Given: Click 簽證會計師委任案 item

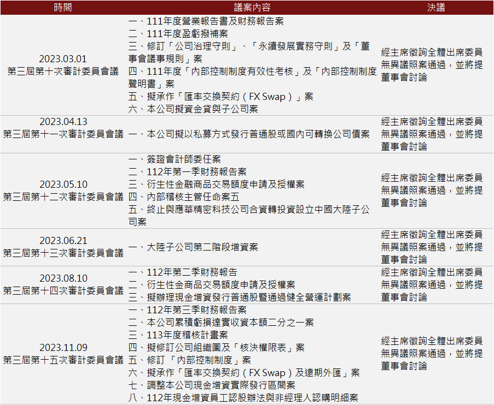Looking at the screenshot, I should (175, 159).
